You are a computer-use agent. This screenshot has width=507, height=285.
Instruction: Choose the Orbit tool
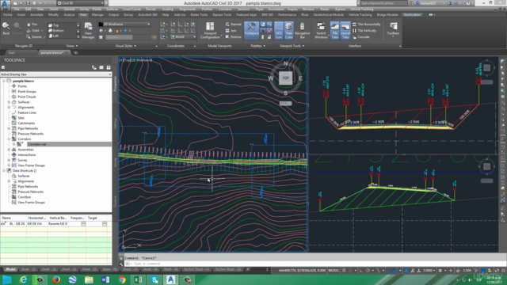33,30
